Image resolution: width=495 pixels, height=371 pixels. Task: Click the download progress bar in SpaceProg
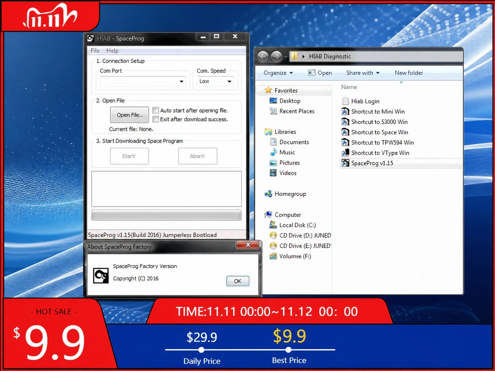(166, 215)
